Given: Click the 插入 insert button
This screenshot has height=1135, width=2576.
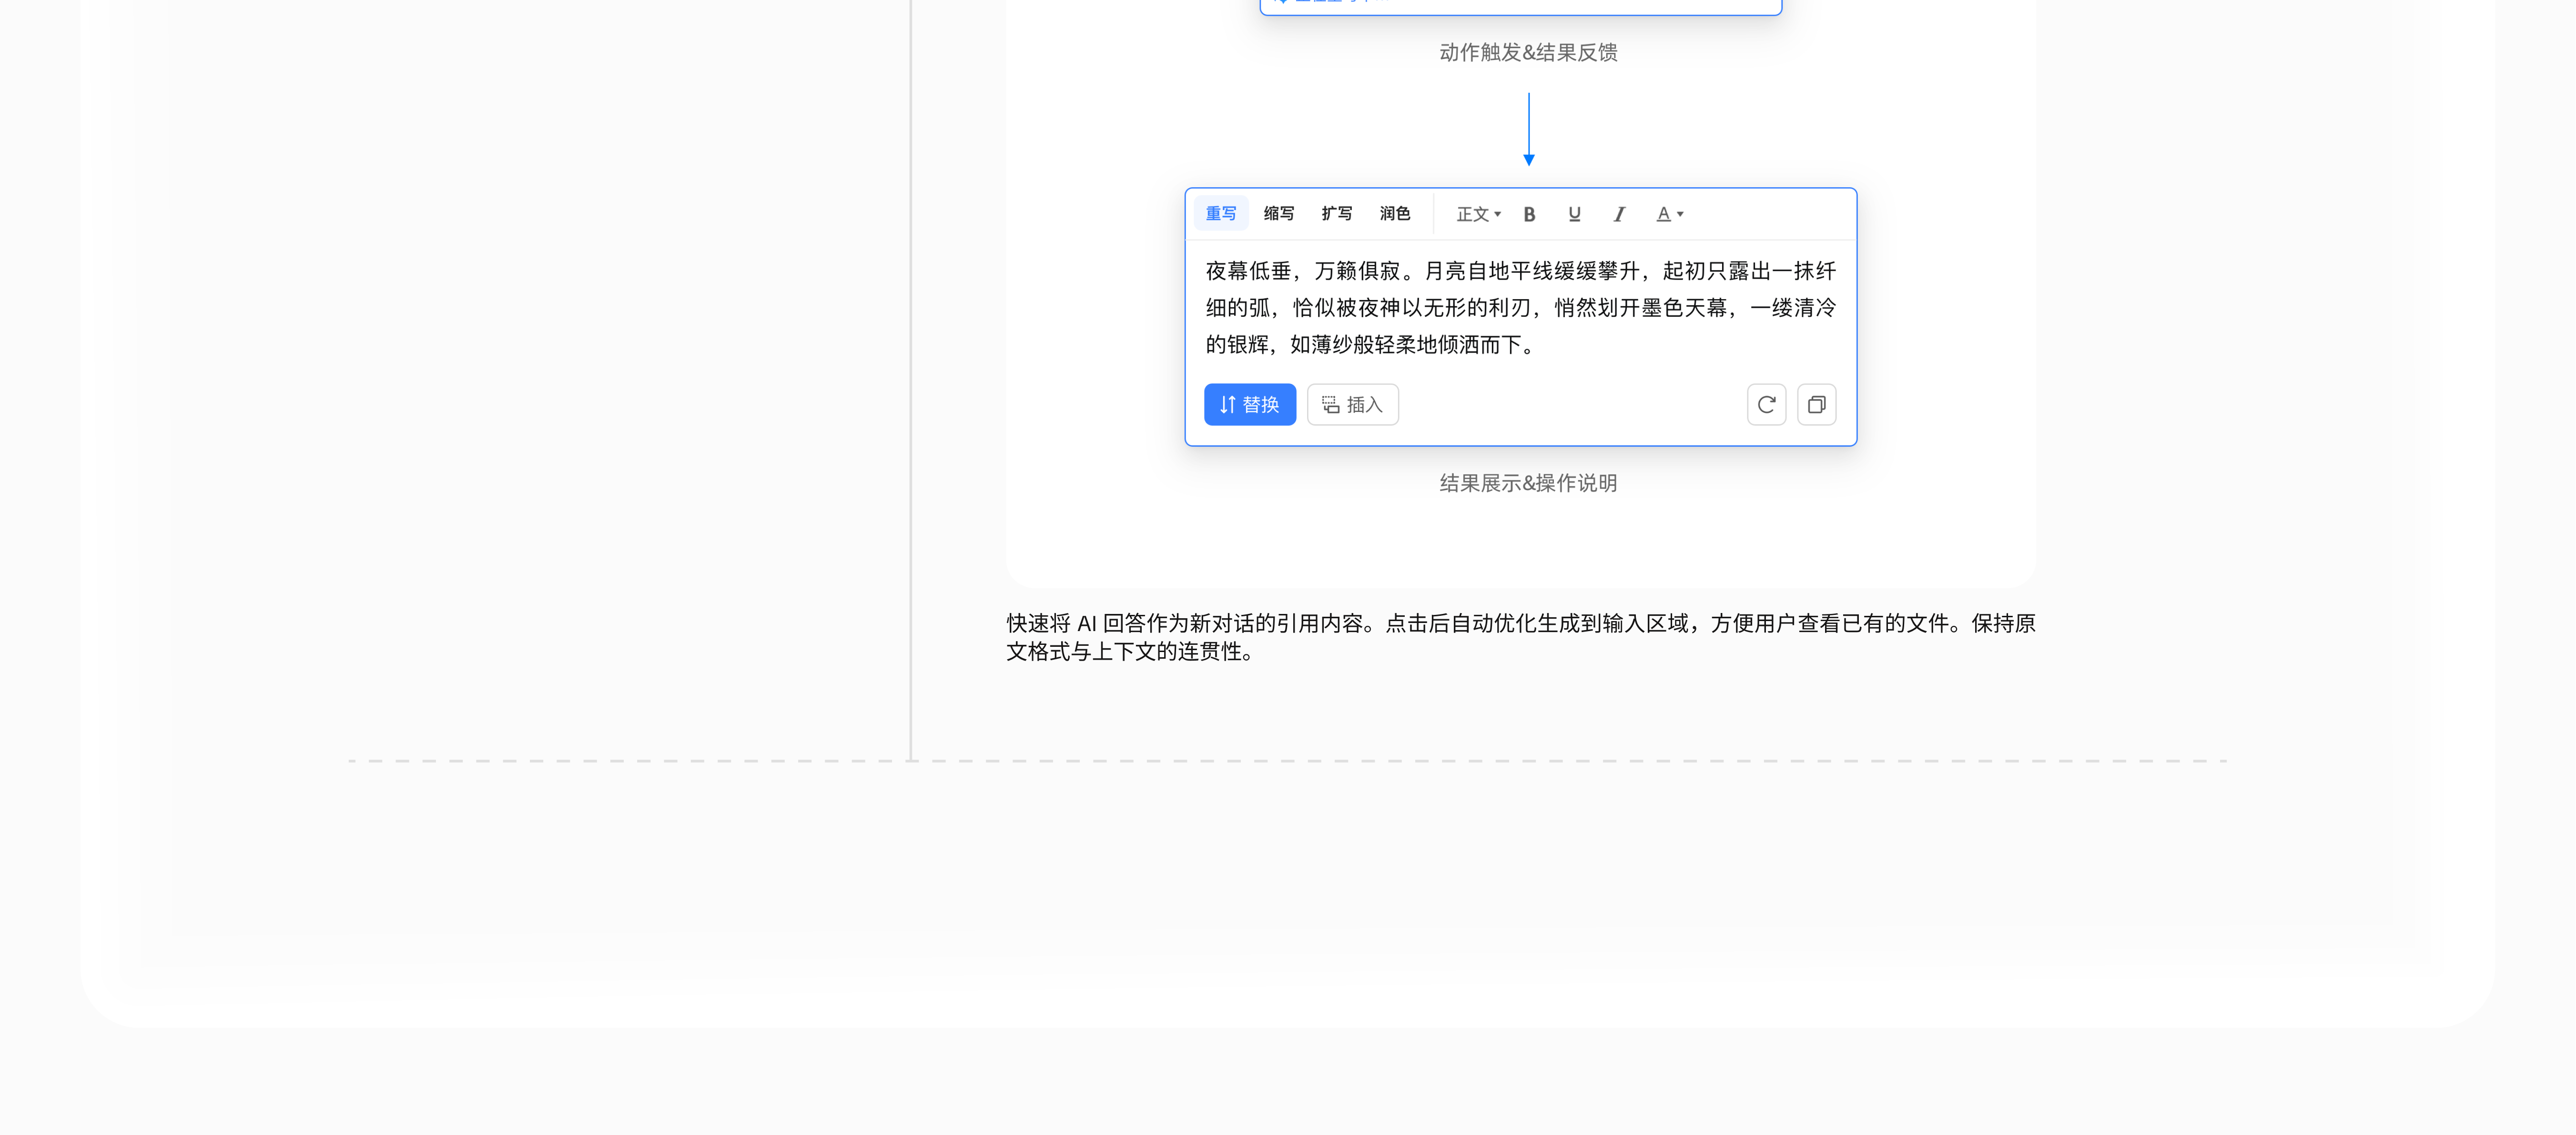Looking at the screenshot, I should (1352, 405).
